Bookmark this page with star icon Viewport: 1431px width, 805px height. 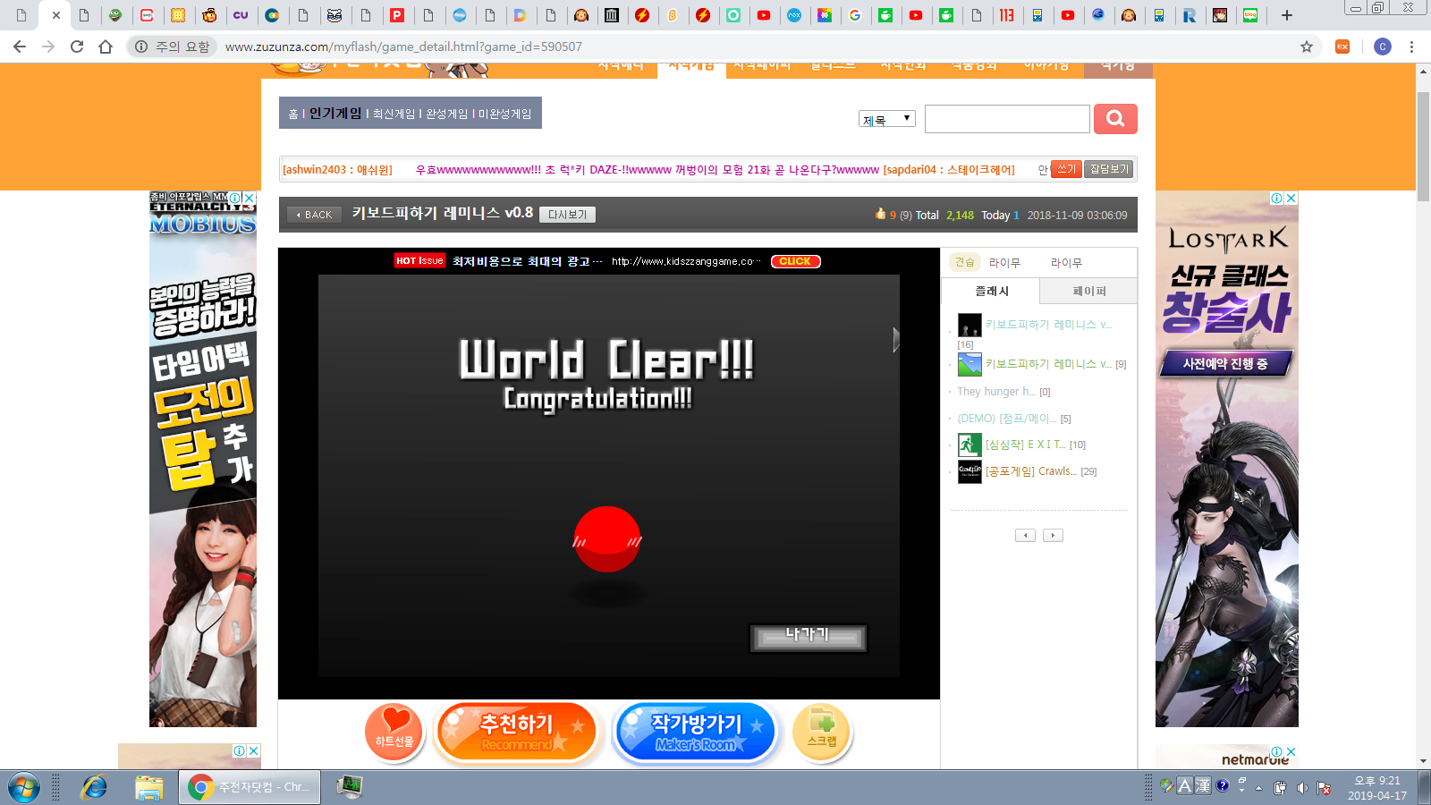click(1307, 47)
